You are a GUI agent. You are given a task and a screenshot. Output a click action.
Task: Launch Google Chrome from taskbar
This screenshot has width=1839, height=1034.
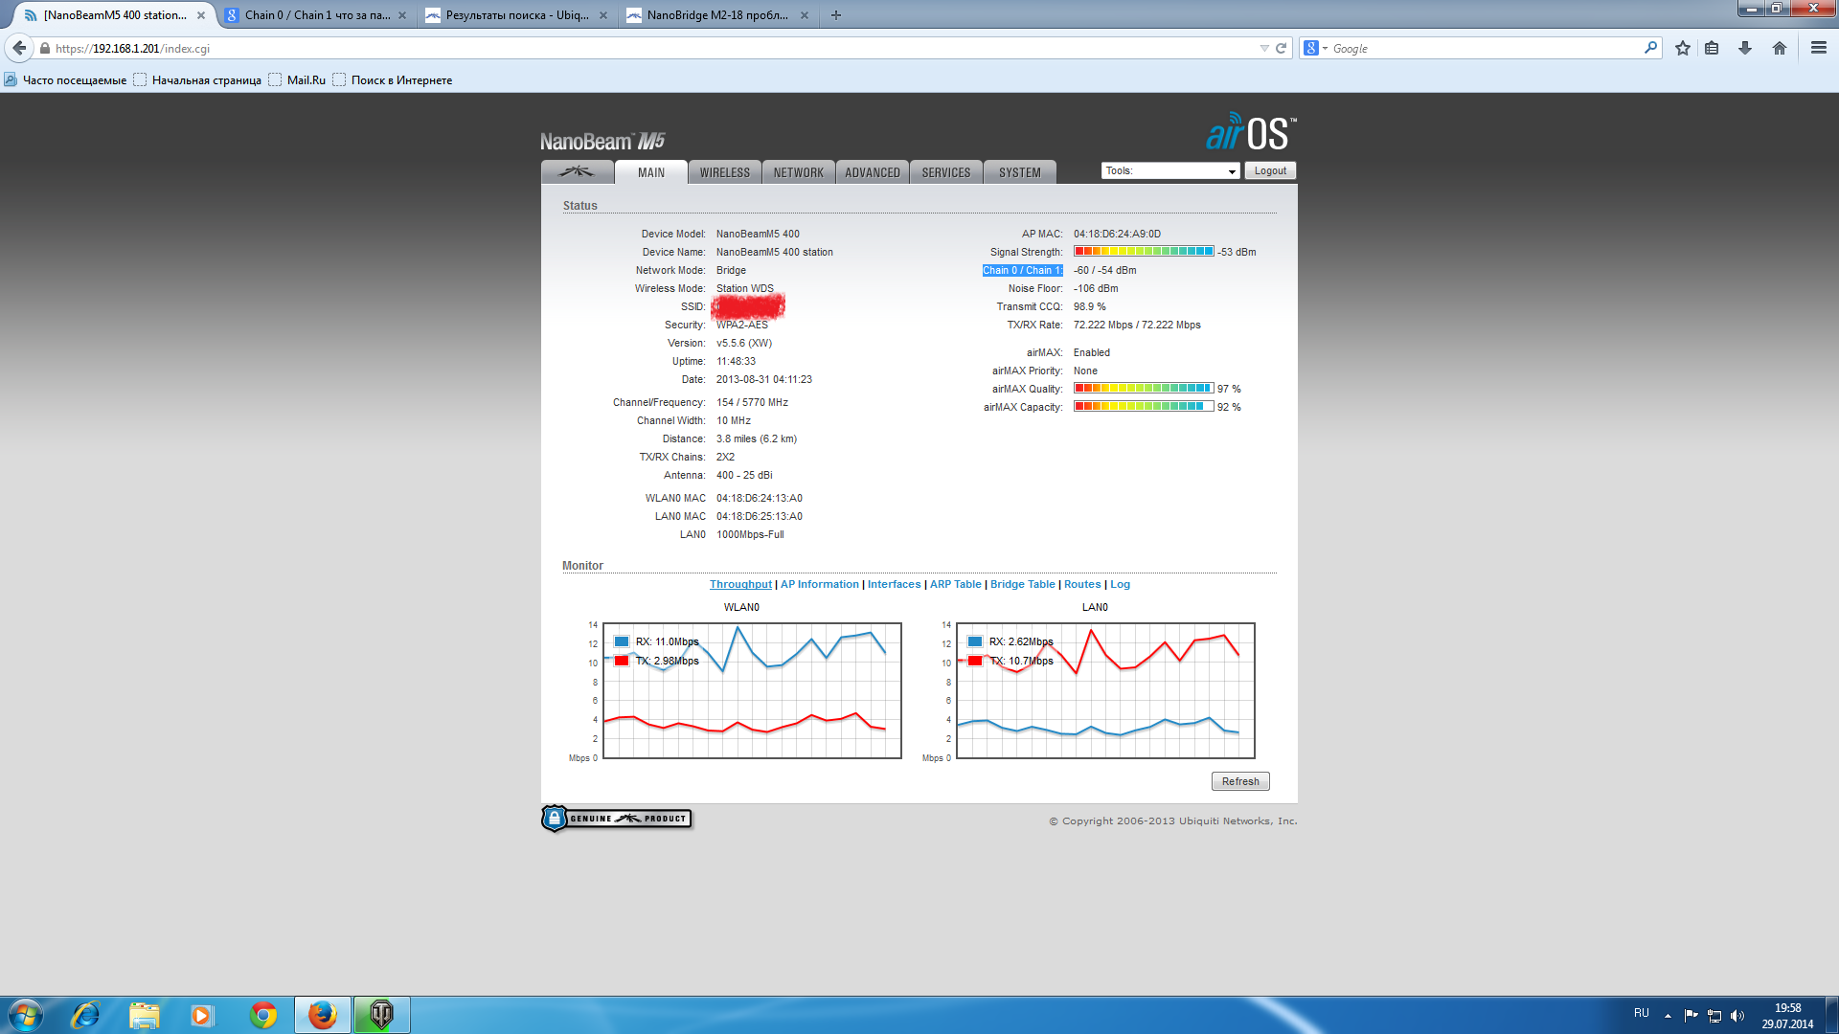[263, 1015]
